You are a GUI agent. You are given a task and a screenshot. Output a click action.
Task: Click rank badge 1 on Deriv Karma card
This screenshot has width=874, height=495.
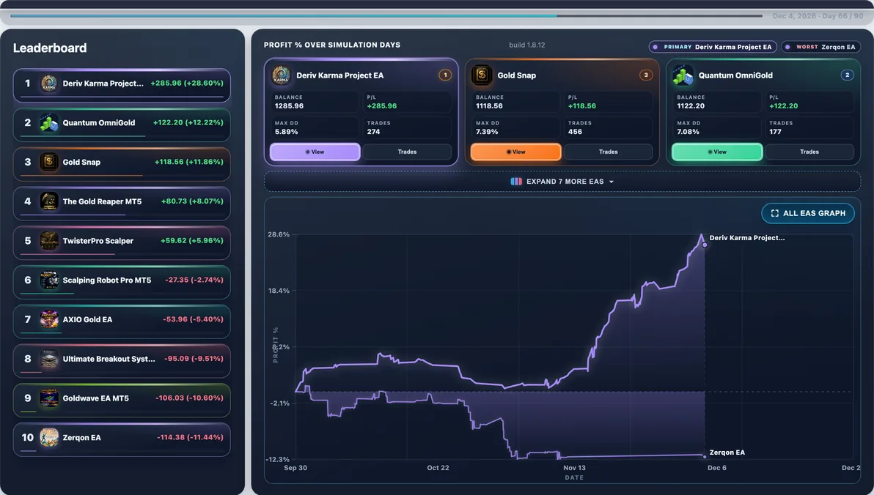445,75
